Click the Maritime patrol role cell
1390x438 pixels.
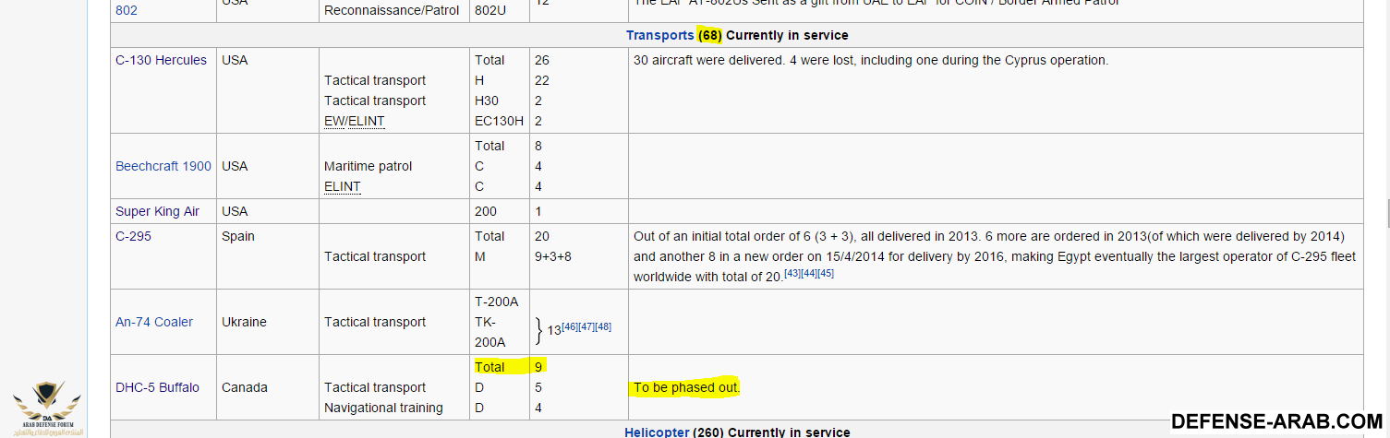point(368,166)
